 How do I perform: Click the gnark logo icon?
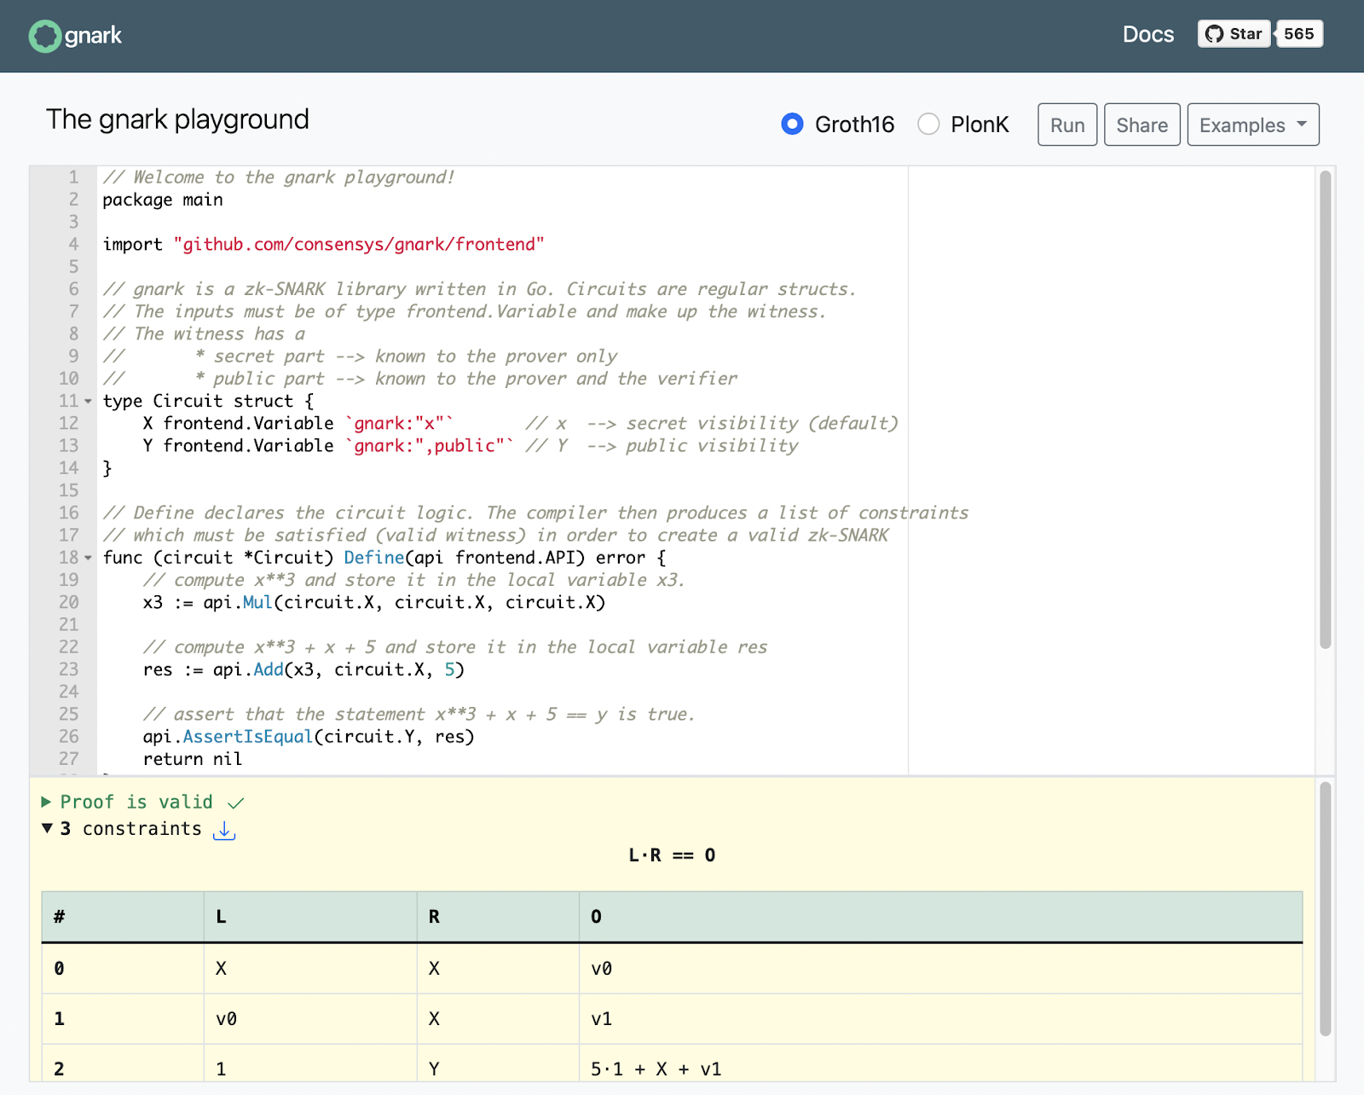click(44, 36)
